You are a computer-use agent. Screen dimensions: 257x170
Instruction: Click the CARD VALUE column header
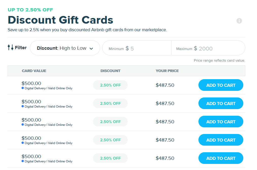(x=34, y=71)
